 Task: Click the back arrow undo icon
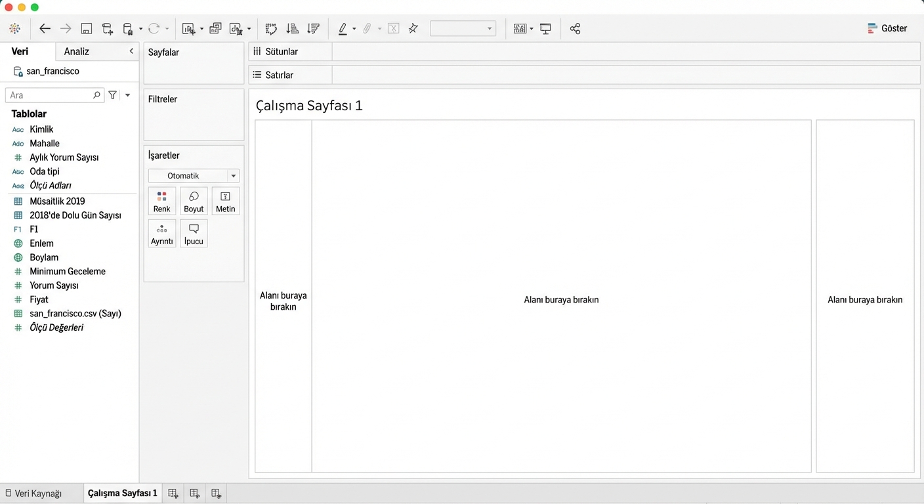point(45,29)
